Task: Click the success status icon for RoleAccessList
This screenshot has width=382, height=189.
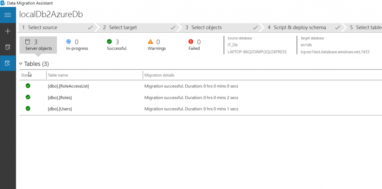Action: click(x=28, y=86)
